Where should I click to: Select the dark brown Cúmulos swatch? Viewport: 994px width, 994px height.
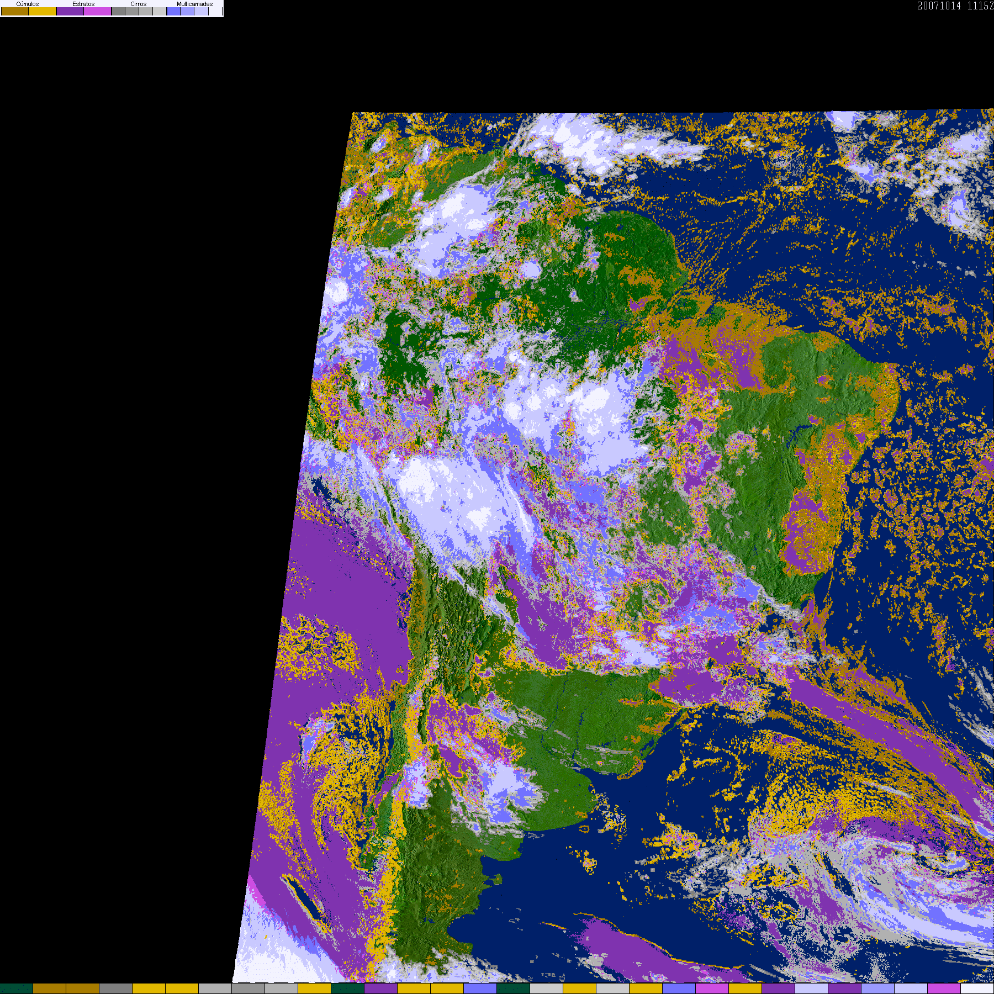15,11
